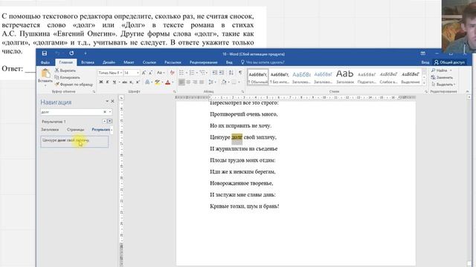Open the font size dropdown
Viewport: 476px width, 267px height.
click(138, 73)
